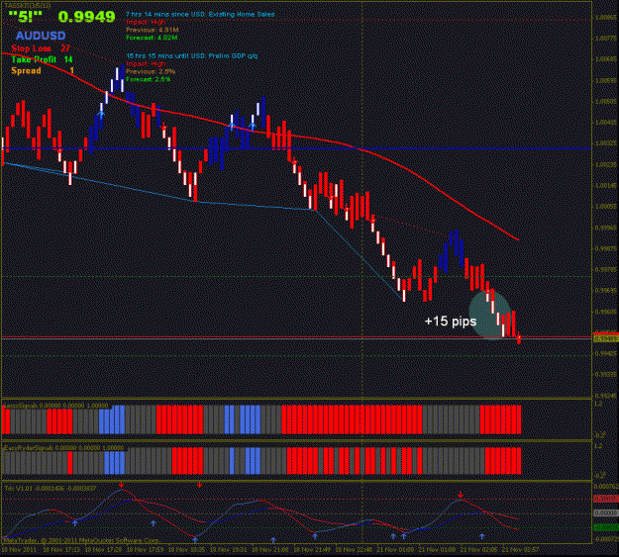The height and width of the screenshot is (557, 619).
Task: Click the 1.00415 price axis label
Action: point(606,123)
